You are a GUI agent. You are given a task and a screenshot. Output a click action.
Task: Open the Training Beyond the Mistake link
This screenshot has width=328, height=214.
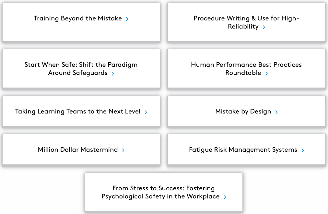point(78,18)
